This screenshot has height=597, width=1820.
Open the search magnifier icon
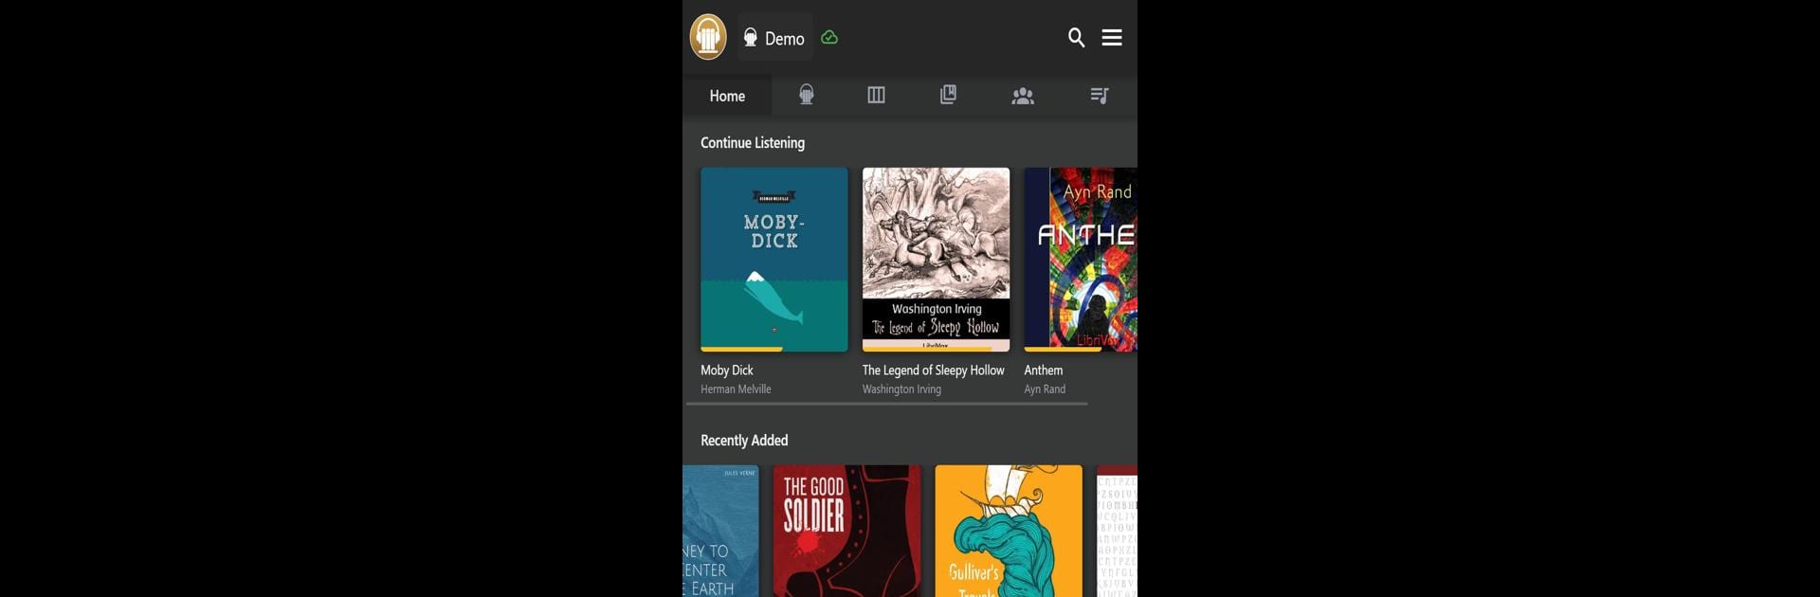point(1076,38)
